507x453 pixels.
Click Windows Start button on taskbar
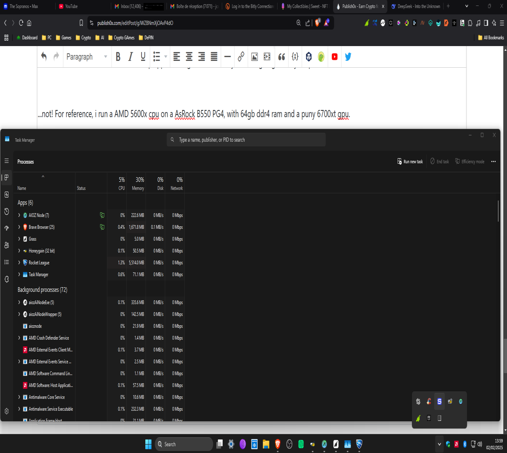(x=148, y=444)
